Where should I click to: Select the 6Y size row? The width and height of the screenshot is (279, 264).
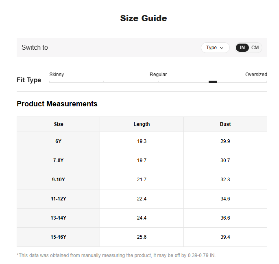[142, 141]
